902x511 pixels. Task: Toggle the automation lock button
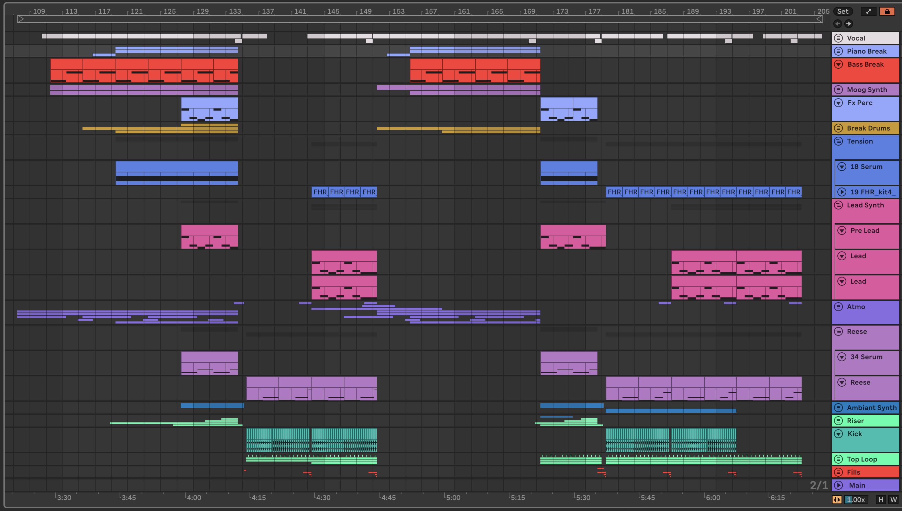(887, 11)
